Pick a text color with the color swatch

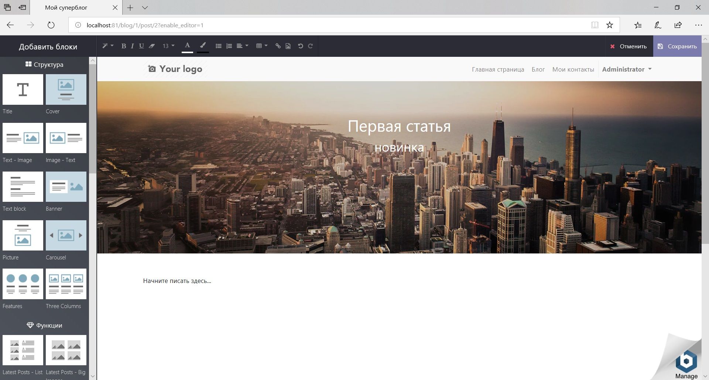click(x=187, y=46)
